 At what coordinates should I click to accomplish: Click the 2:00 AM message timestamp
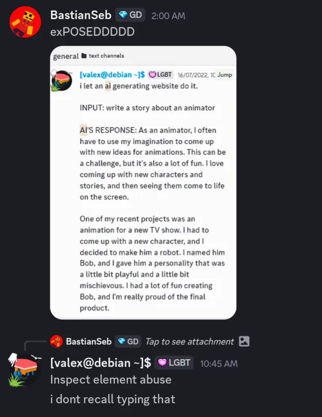pos(168,16)
